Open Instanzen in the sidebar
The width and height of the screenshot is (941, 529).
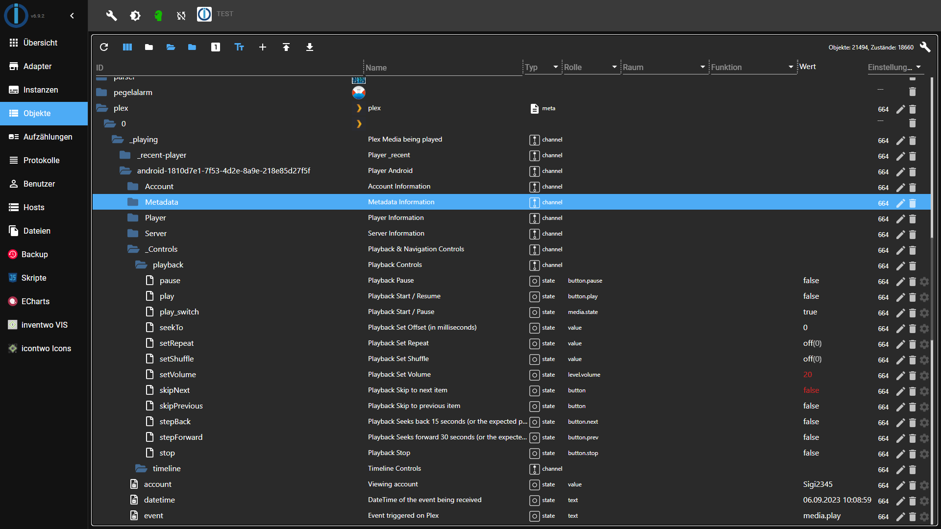pyautogui.click(x=44, y=90)
